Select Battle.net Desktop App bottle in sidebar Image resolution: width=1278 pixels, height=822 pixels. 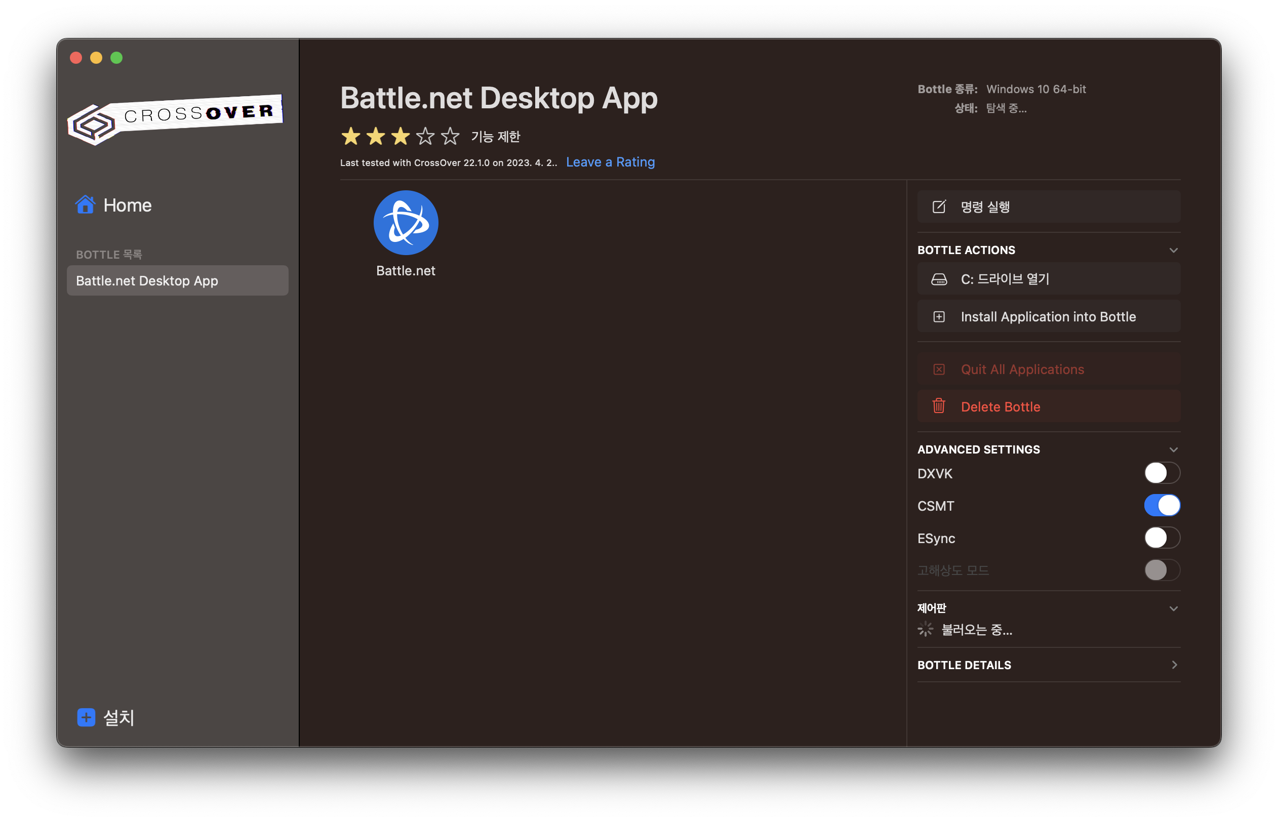[x=177, y=281]
